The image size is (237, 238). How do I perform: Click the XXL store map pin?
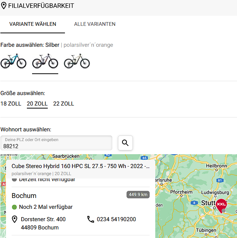(x=221, y=205)
